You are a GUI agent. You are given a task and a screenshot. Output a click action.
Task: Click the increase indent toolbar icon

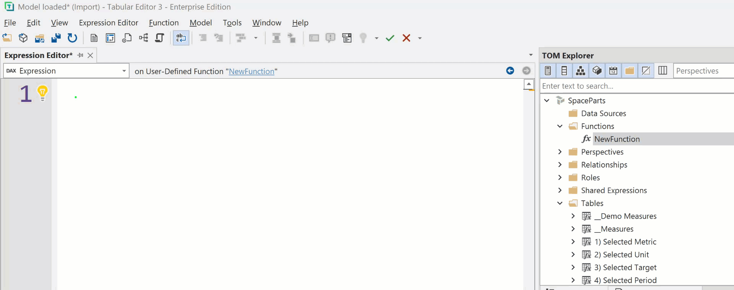pos(203,38)
